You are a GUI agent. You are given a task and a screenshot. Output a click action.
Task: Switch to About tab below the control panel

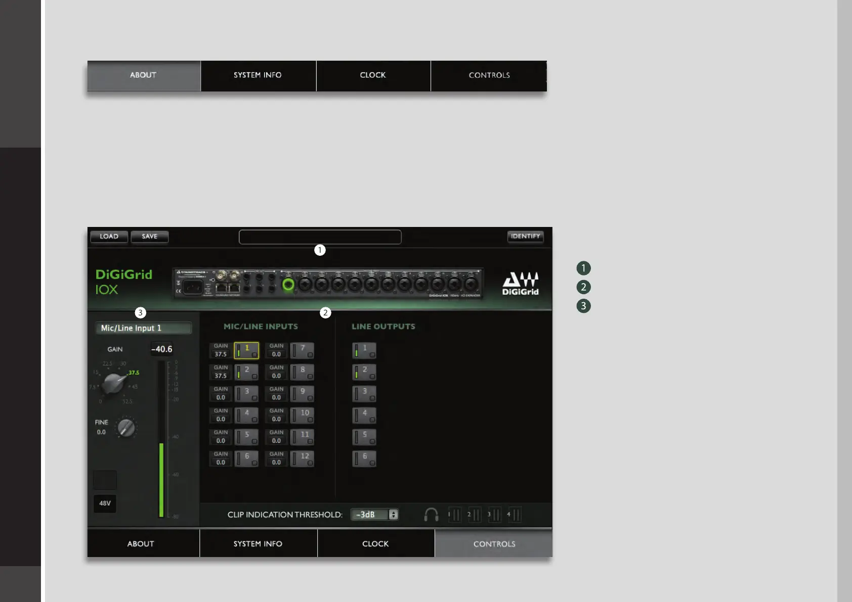click(x=143, y=543)
